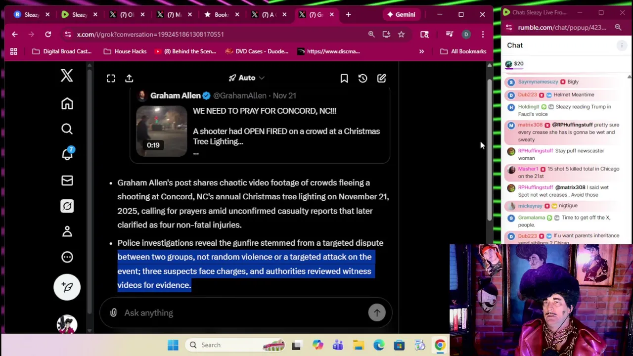Open Profile icon in X sidebar

(67, 231)
